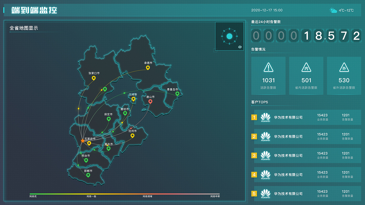This screenshot has width=365, height=205.
Task: Click the glowing center dot of the compass widget
Action: [230, 36]
